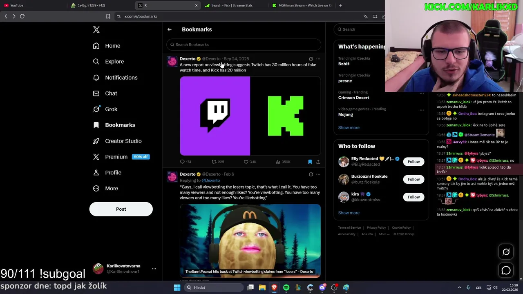This screenshot has height=294, width=523.
Task: Open Discord from the taskbar
Action: 322,287
